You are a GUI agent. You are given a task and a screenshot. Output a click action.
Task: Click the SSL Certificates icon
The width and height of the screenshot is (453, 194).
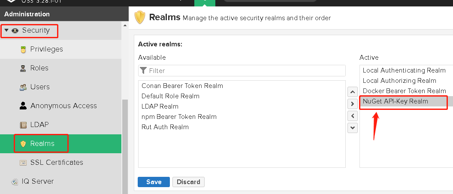point(23,163)
